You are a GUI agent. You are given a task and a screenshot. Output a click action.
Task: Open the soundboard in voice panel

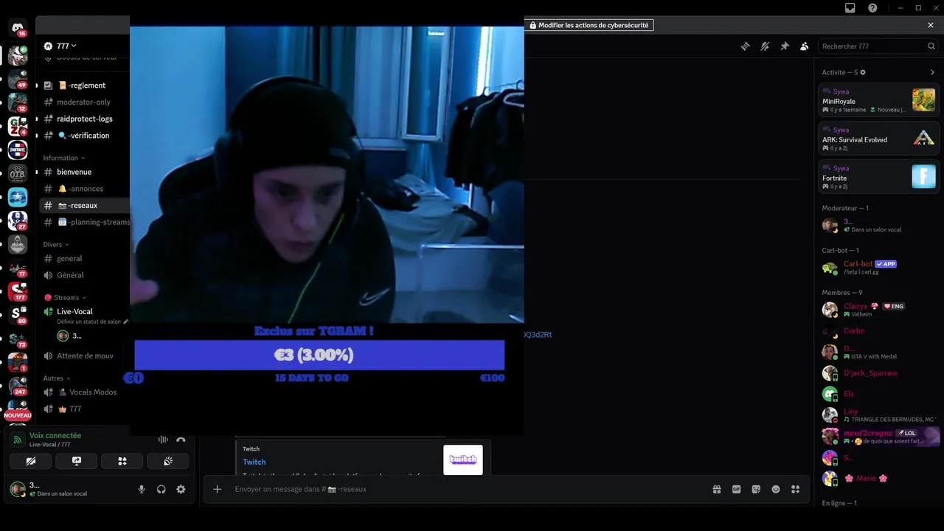(168, 461)
